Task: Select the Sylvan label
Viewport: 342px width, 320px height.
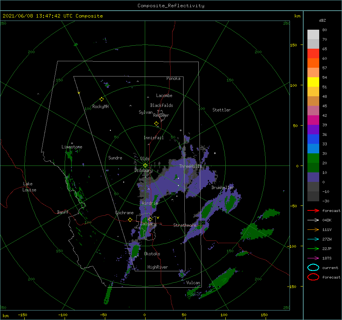Action: [x=146, y=112]
